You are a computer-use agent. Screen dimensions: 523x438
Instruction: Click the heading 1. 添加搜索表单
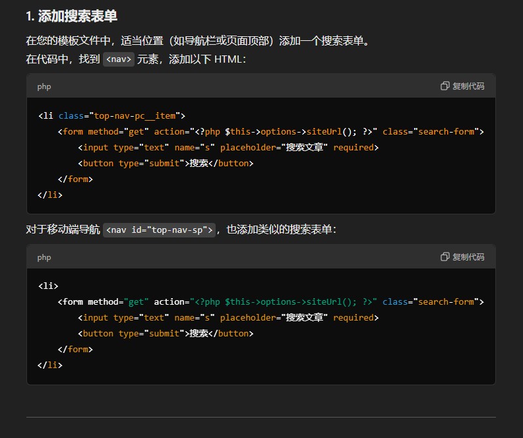coord(72,16)
